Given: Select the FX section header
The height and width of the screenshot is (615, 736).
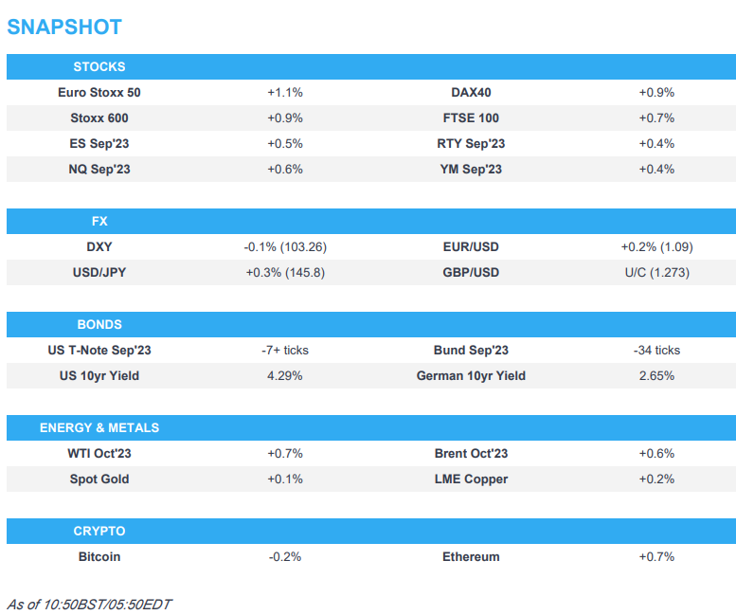Looking at the screenshot, I should point(99,221).
